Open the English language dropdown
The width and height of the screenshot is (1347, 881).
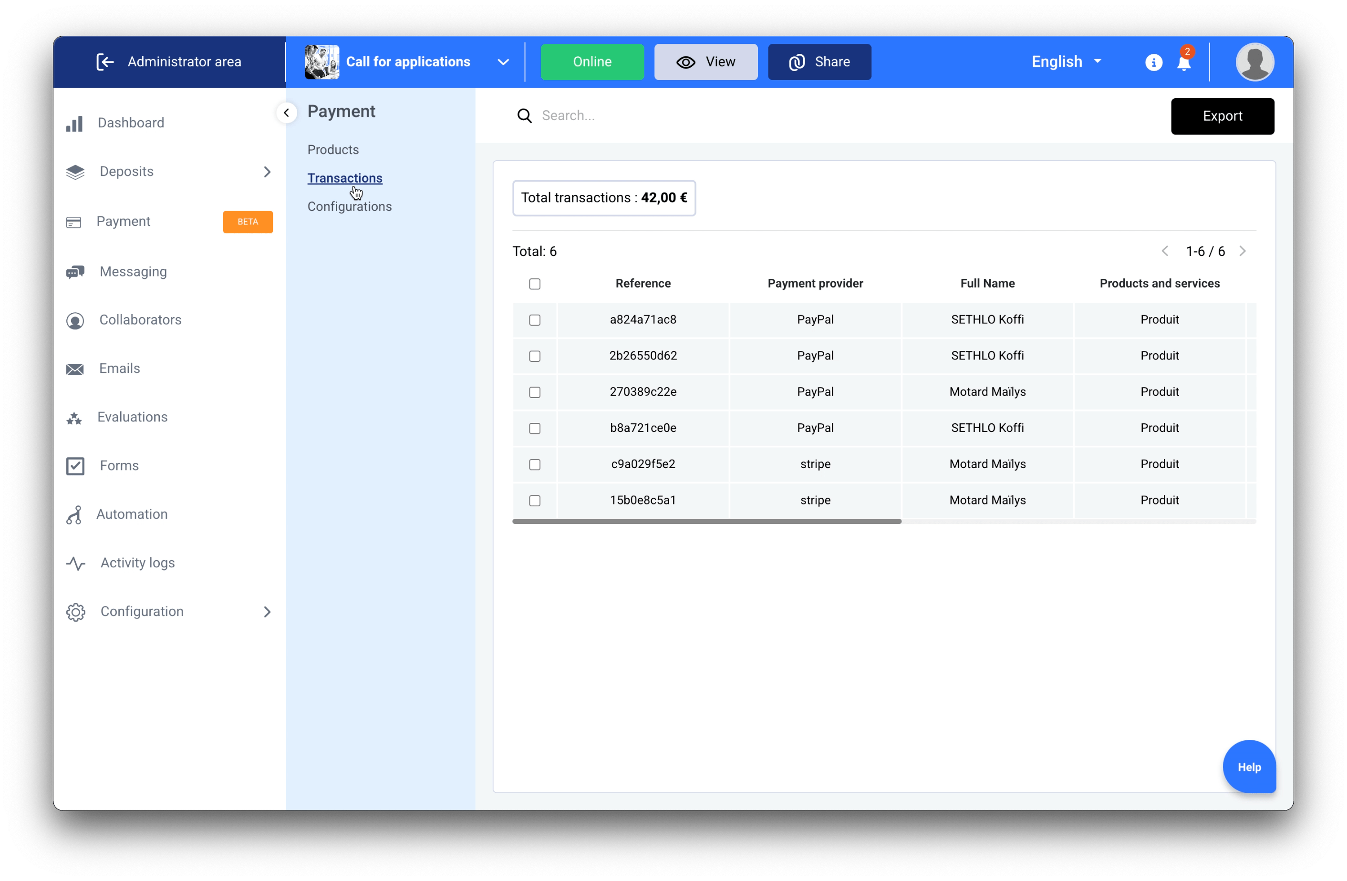[x=1067, y=62]
